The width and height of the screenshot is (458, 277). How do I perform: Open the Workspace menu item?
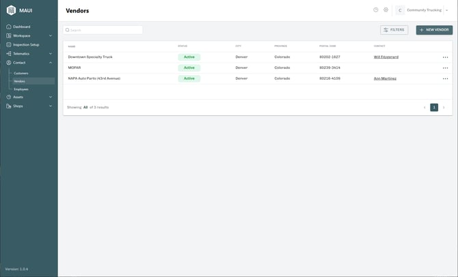[22, 36]
